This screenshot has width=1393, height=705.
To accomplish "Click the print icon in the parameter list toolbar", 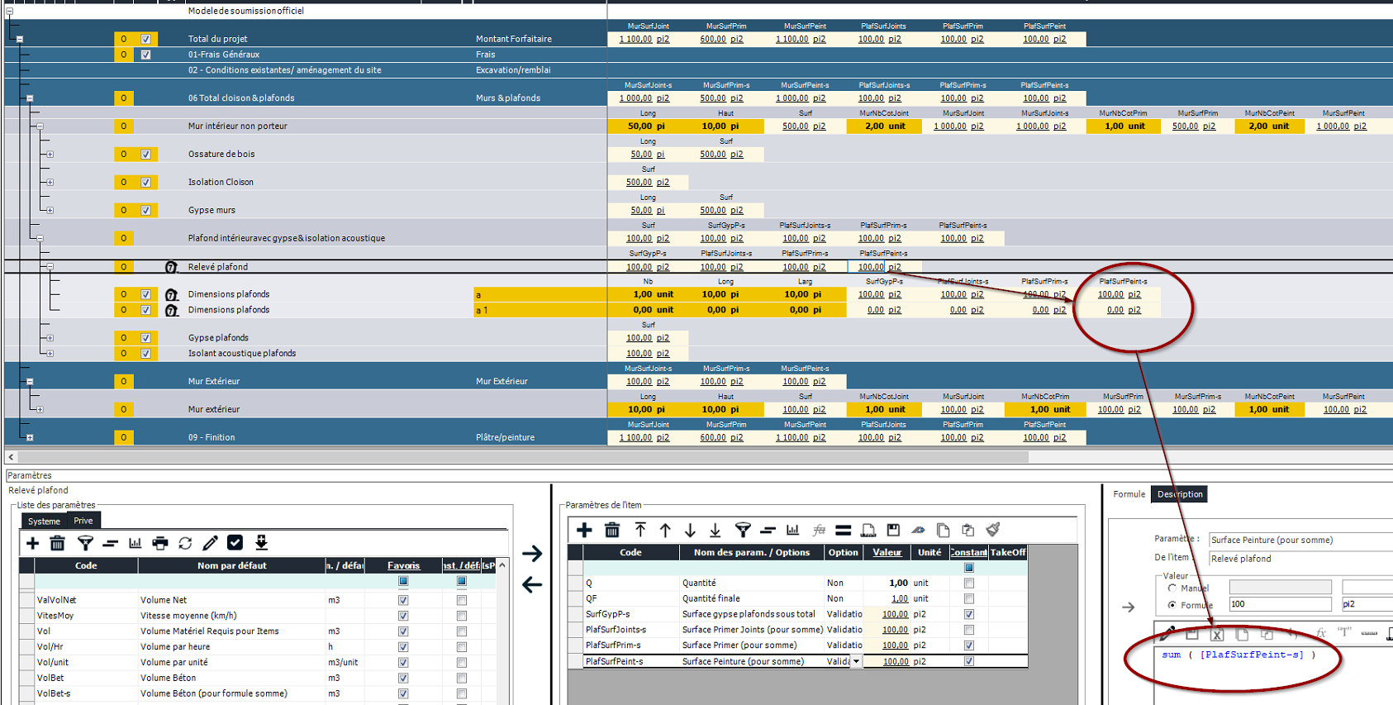I will pyautogui.click(x=160, y=543).
